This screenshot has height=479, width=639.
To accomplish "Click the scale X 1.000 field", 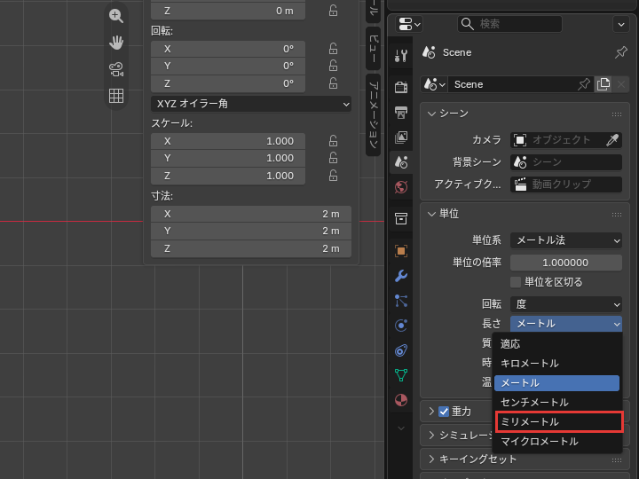I will [228, 141].
